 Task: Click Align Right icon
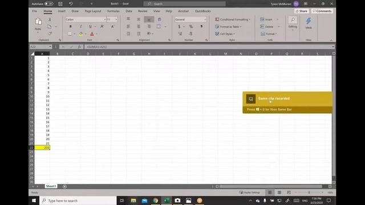click(x=149, y=27)
